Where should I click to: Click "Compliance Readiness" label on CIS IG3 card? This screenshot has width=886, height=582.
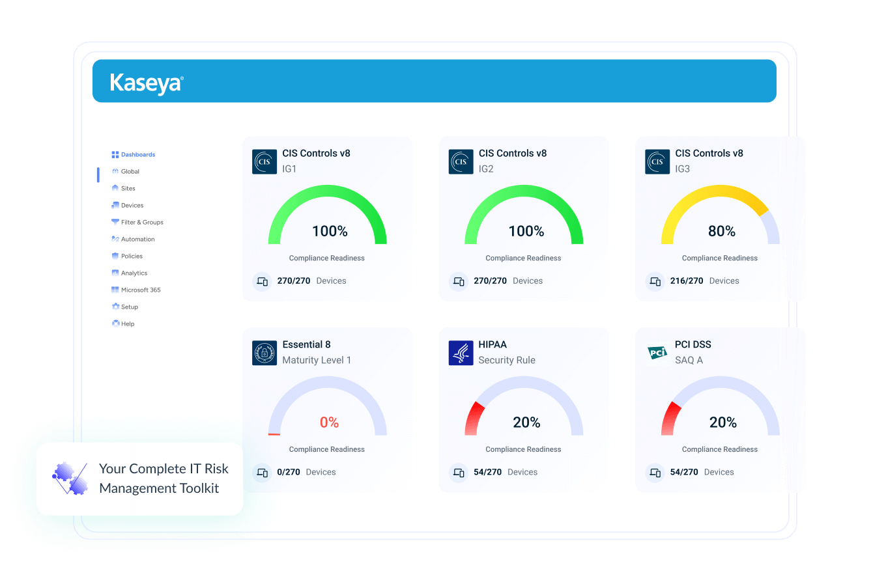[x=720, y=258]
